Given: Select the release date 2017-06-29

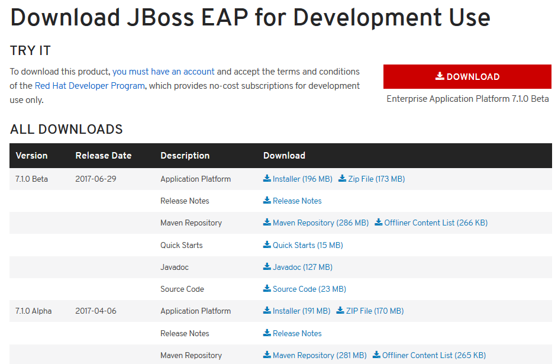Looking at the screenshot, I should (96, 179).
